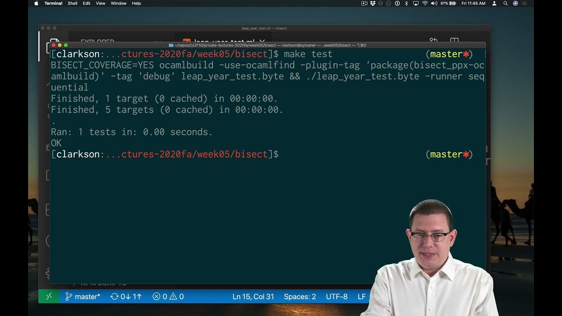Click 'Finished, 1 target' output line

(x=165, y=99)
